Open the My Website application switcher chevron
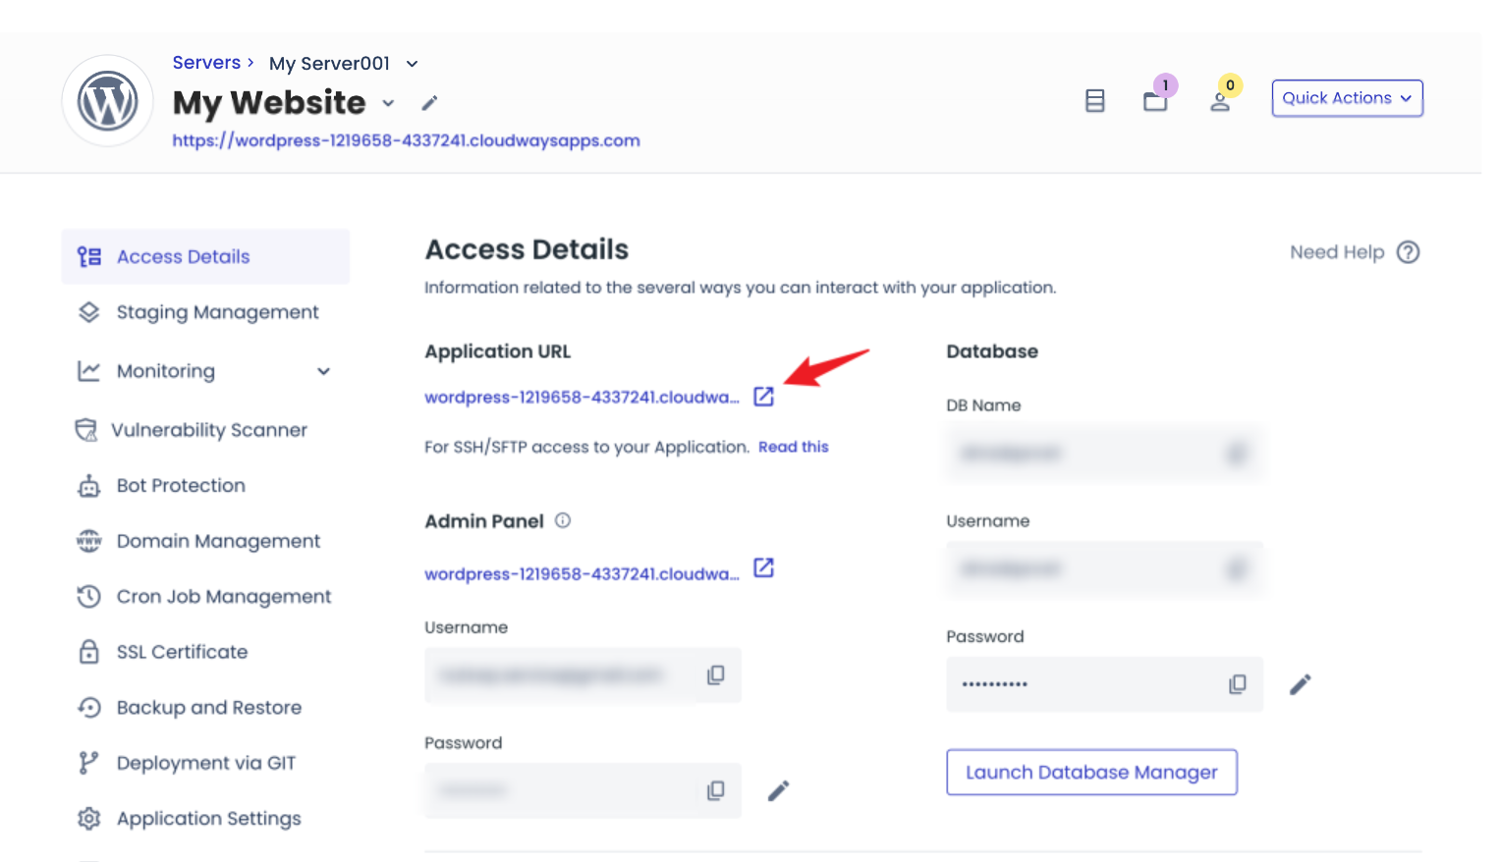This screenshot has width=1501, height=862. [x=388, y=103]
